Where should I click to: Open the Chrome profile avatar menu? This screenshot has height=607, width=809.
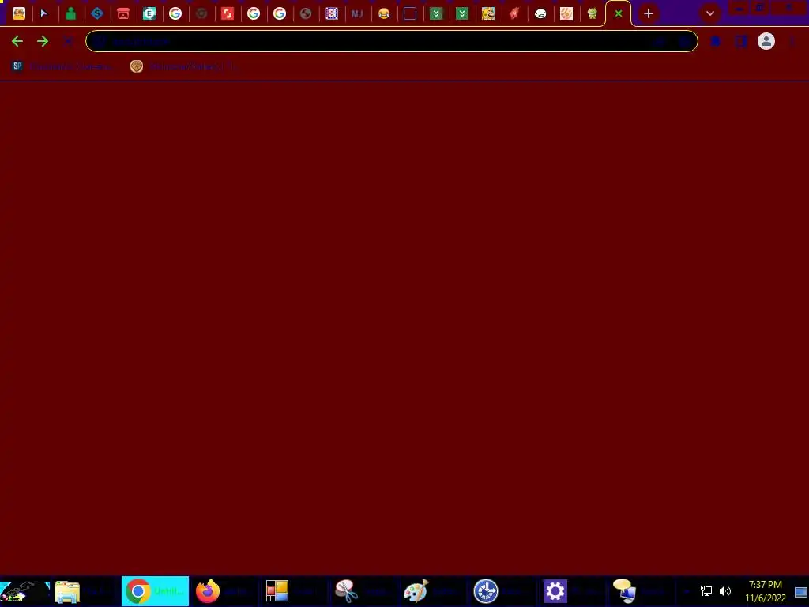pyautogui.click(x=766, y=41)
